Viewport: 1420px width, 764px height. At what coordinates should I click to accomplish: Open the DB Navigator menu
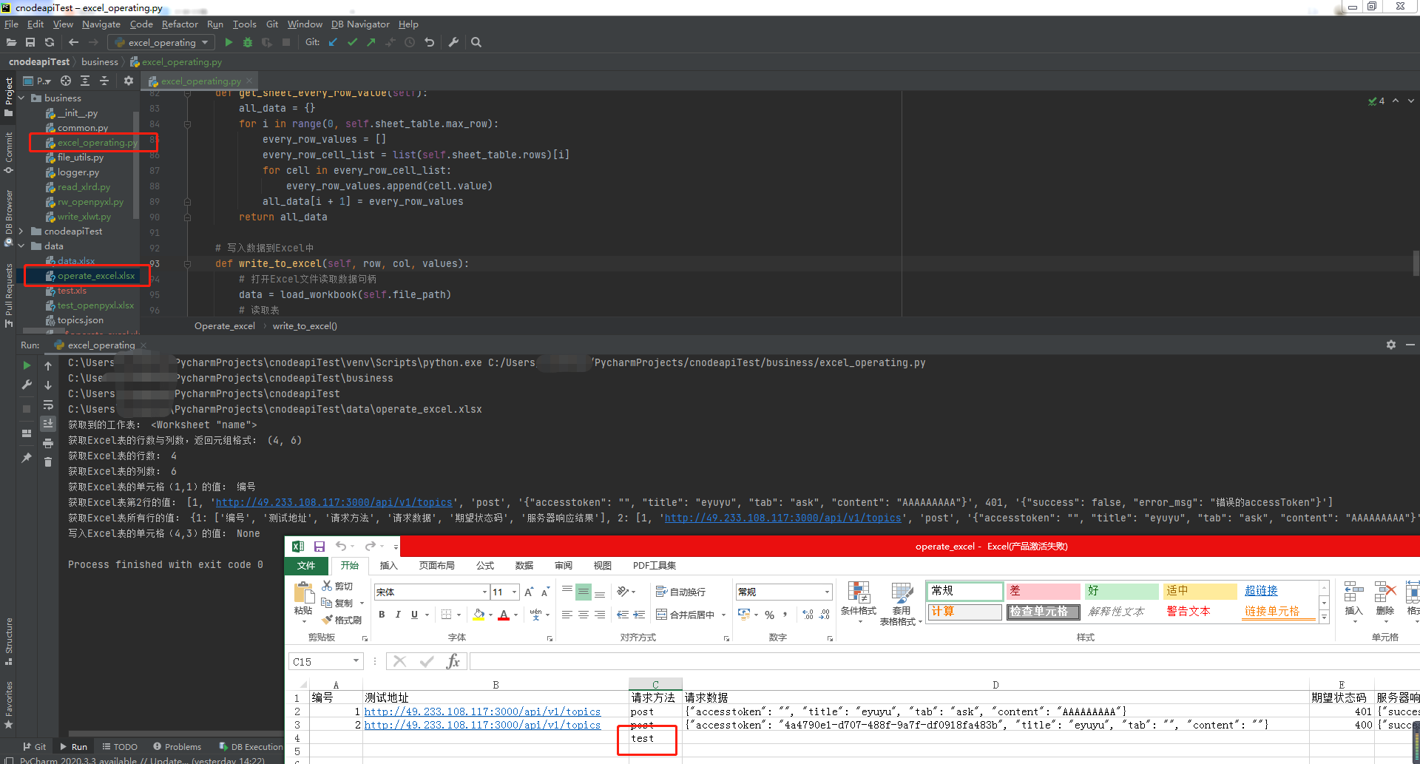pos(360,24)
